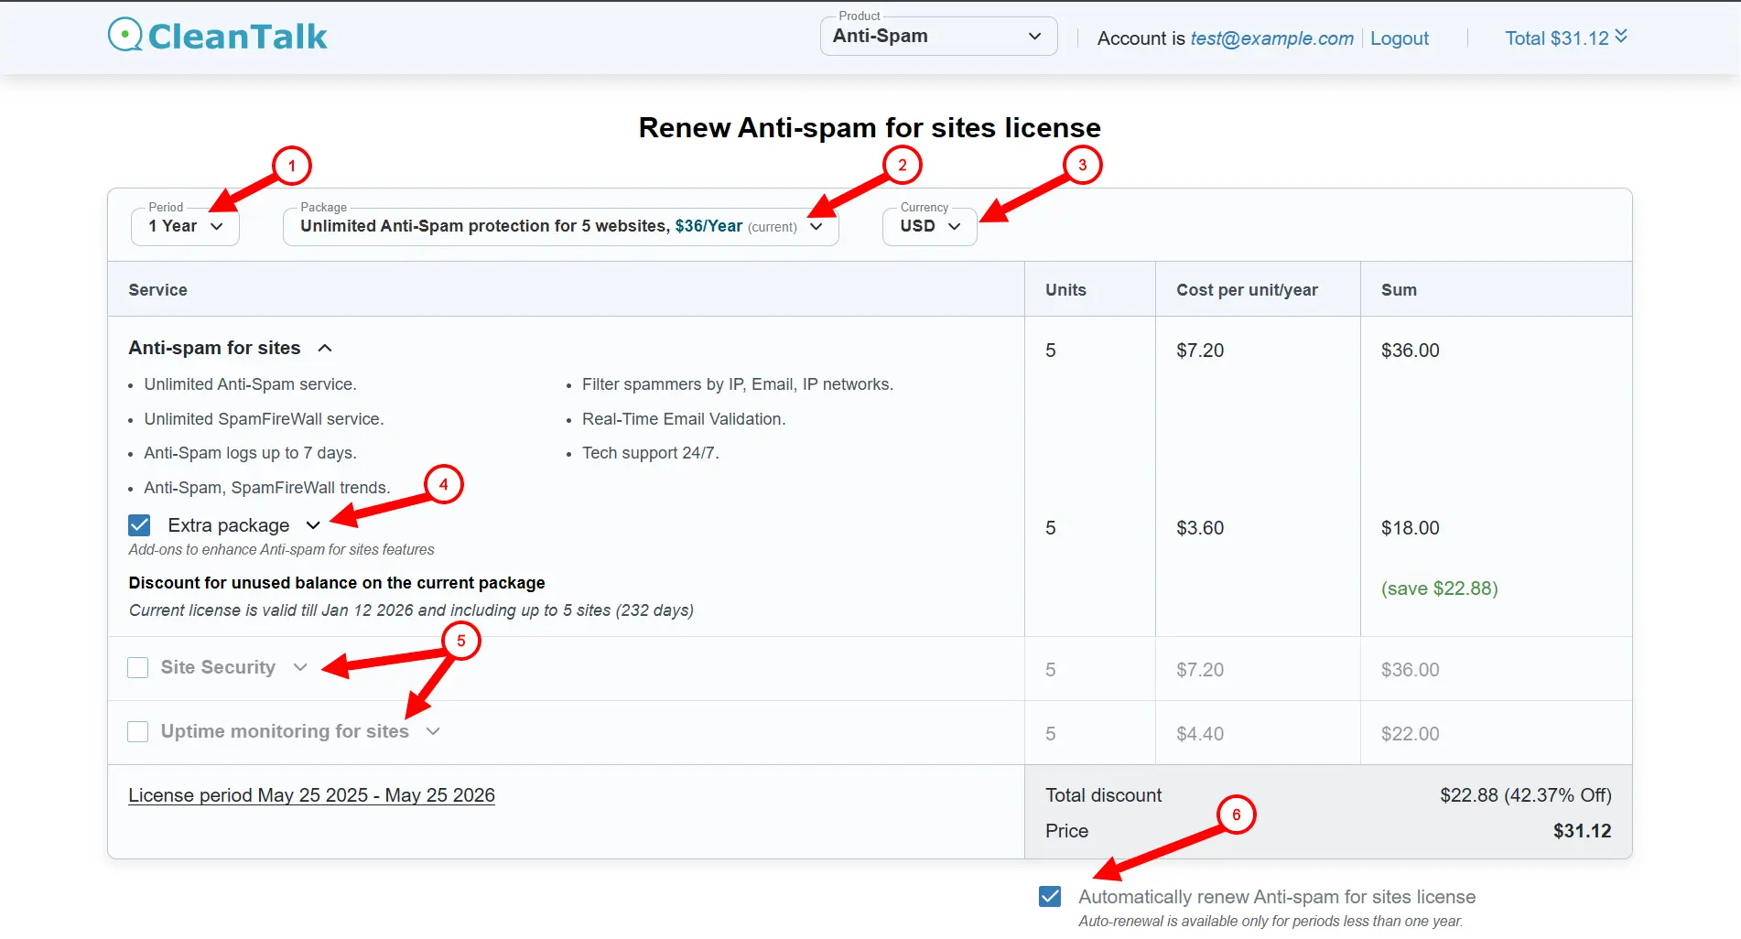Click the Real-Time Email Validation feature text

[x=684, y=419]
